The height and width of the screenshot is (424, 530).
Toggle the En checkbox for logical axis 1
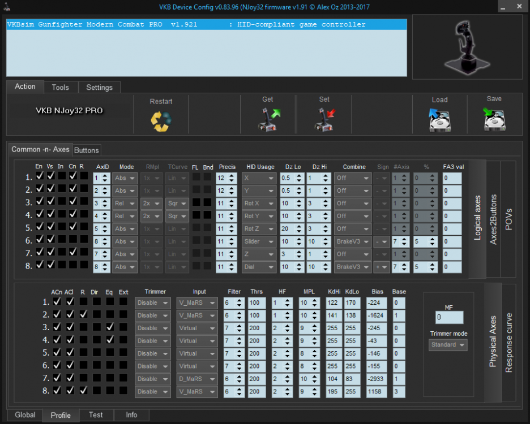point(39,177)
